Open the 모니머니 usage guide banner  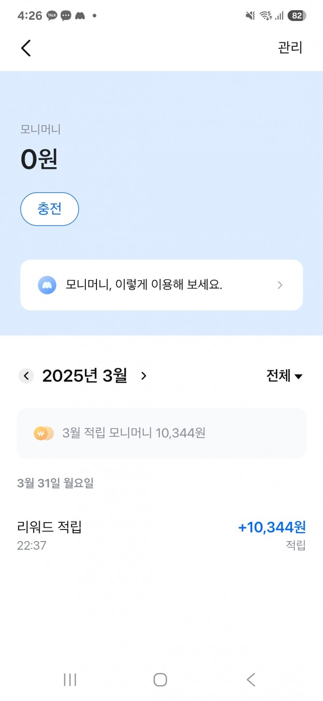[x=161, y=285]
